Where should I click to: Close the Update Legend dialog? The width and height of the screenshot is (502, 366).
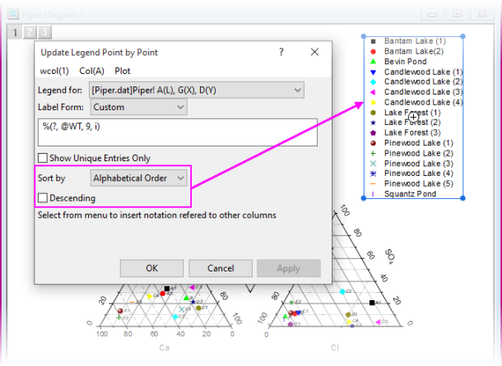point(314,52)
